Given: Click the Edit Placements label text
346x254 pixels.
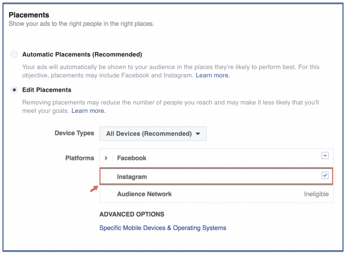Looking at the screenshot, I should tap(47, 90).
